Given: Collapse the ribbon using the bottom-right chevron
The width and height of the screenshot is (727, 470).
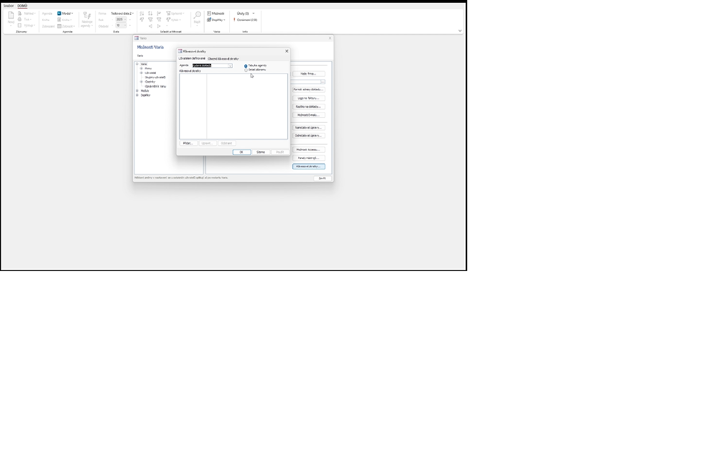Looking at the screenshot, I should [460, 31].
